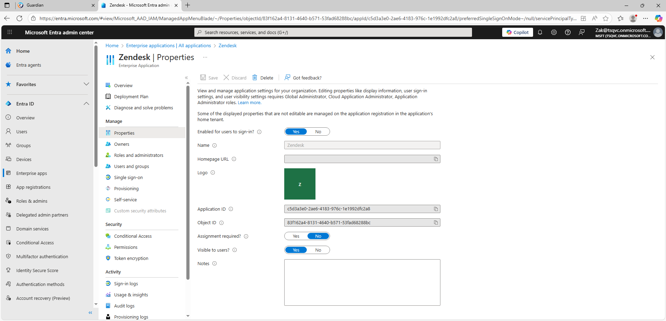
Task: Open Users and groups in Manage
Action: point(131,167)
